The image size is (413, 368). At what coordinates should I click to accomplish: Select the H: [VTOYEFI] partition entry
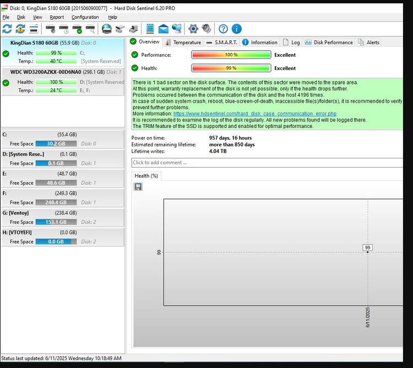coord(63,237)
